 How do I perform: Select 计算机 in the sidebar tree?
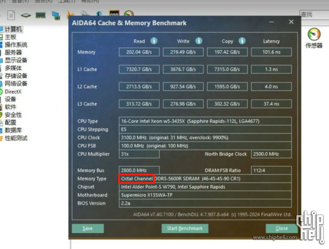(x=13, y=29)
